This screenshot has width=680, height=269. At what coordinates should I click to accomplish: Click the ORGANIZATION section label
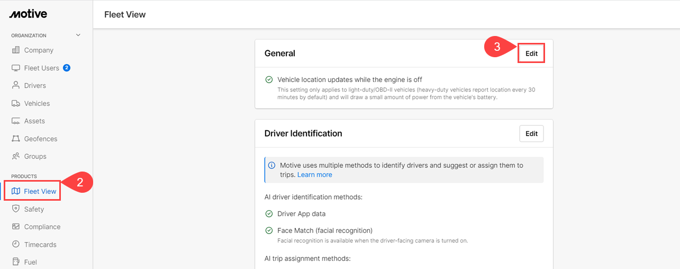tap(29, 35)
